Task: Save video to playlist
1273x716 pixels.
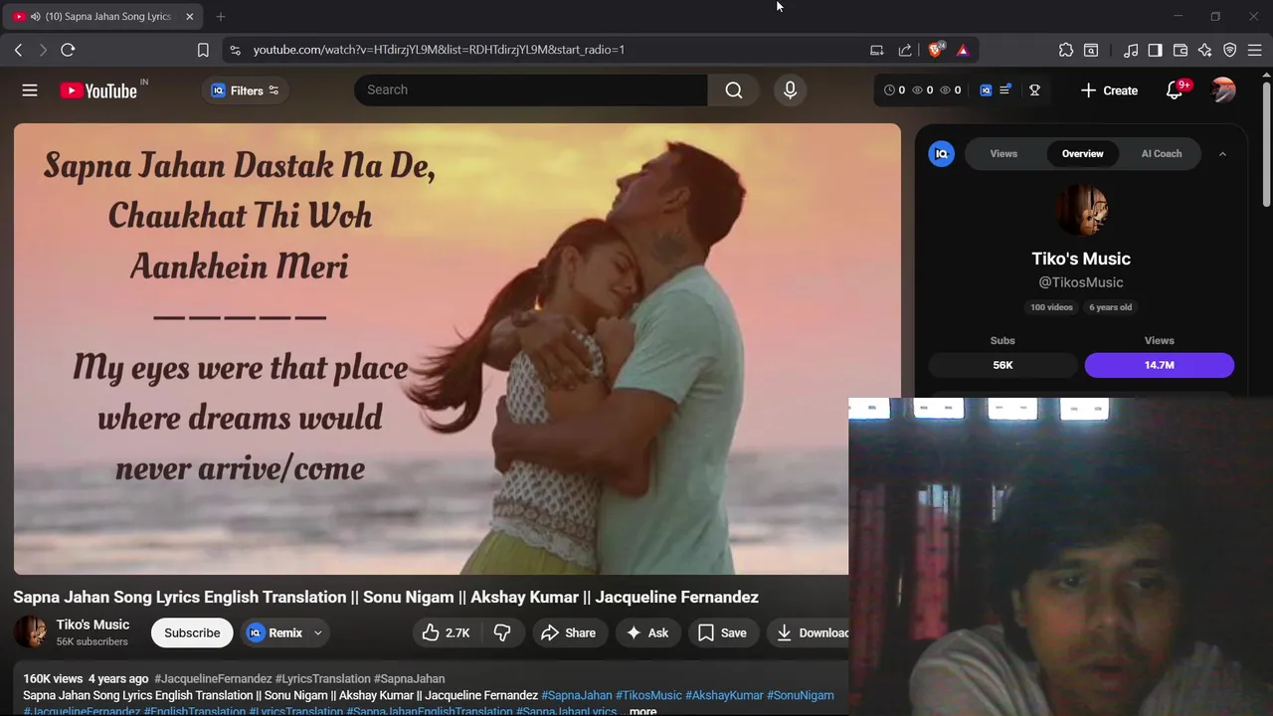Action: coord(722,632)
